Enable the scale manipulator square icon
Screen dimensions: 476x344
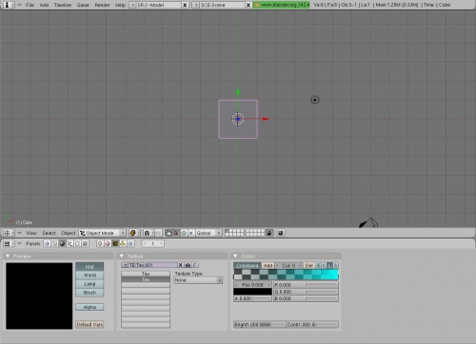coord(191,233)
